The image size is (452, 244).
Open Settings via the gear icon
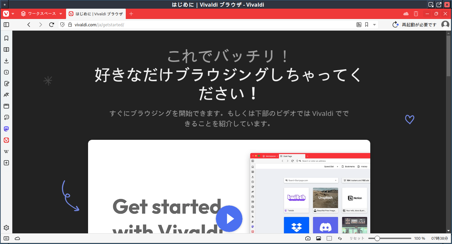[6, 228]
